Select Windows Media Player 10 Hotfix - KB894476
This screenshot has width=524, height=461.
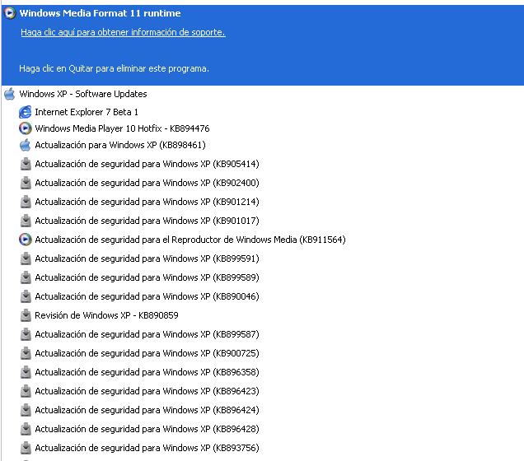tap(122, 128)
